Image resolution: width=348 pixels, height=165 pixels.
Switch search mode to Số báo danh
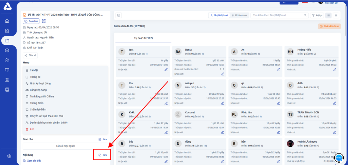click(x=239, y=15)
